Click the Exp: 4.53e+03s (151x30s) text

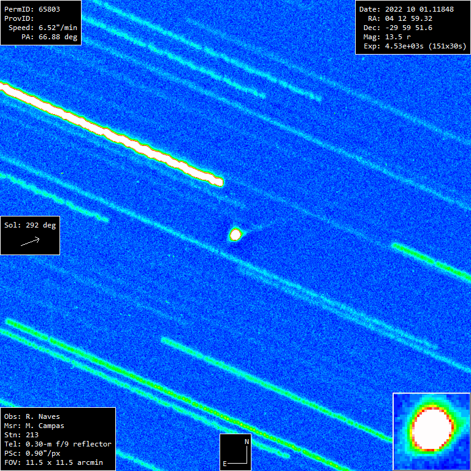pos(415,46)
